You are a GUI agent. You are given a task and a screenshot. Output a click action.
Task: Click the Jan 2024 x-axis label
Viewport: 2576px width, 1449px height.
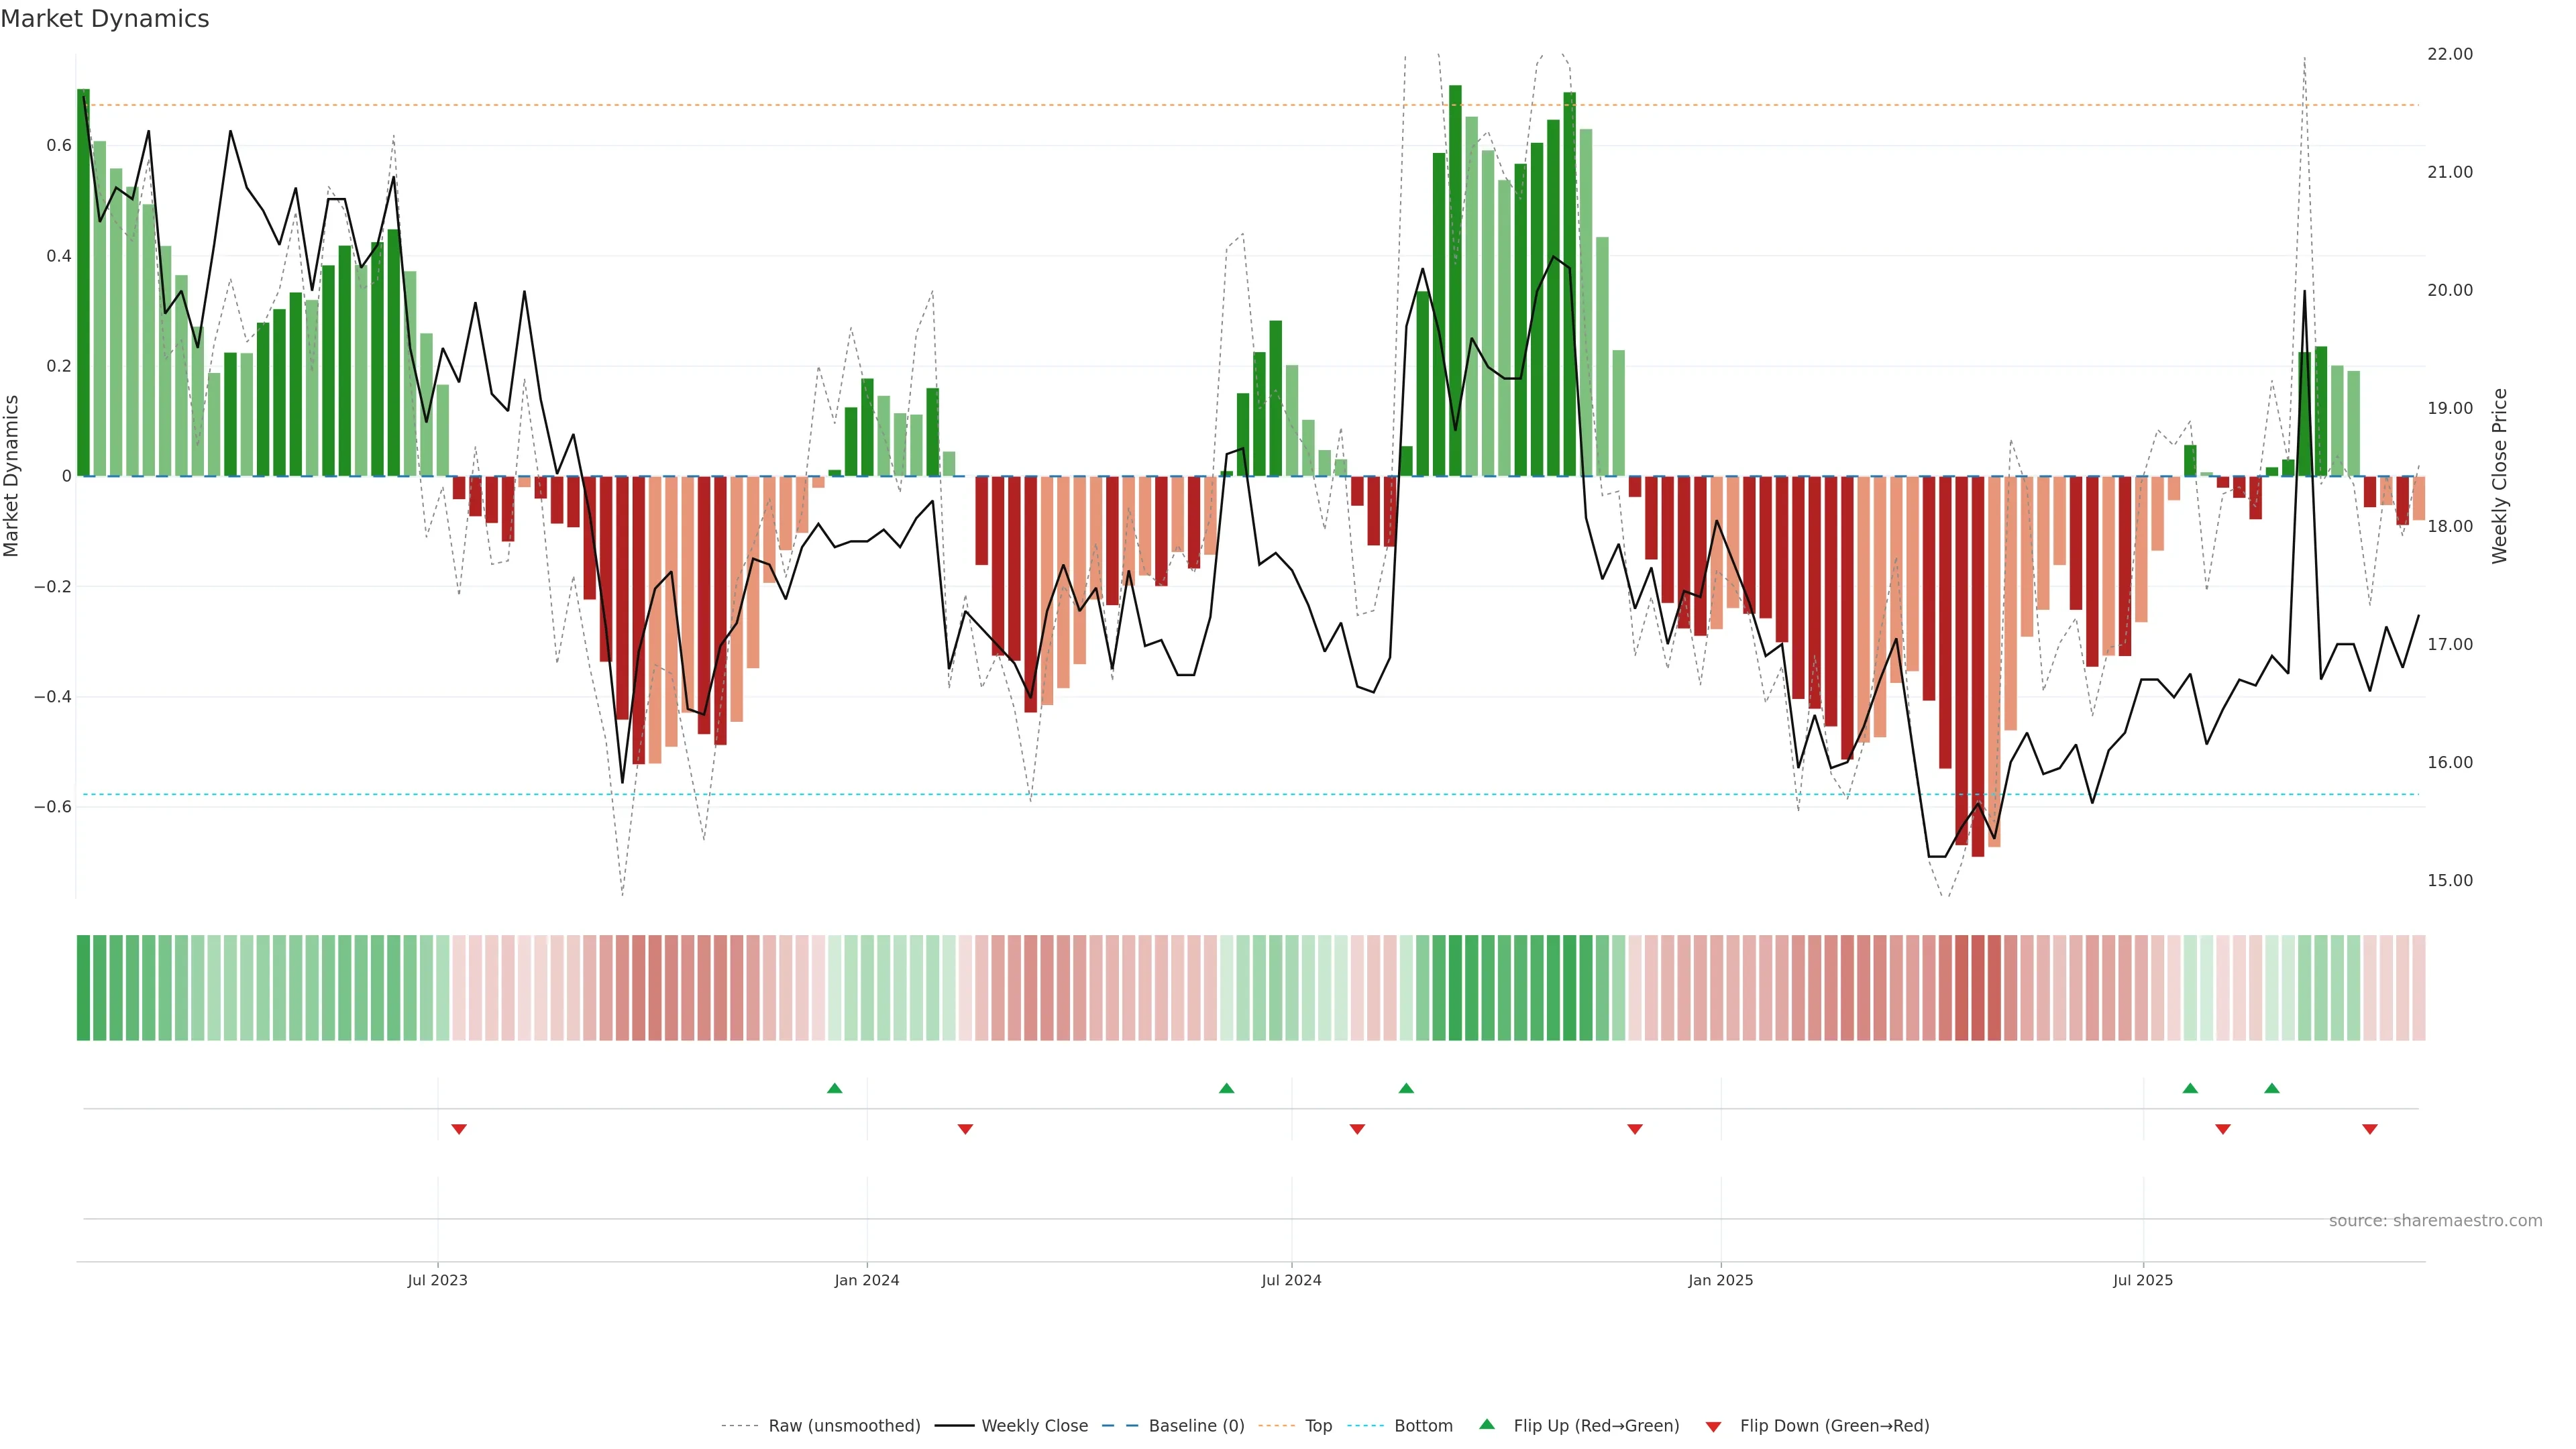867,1280
